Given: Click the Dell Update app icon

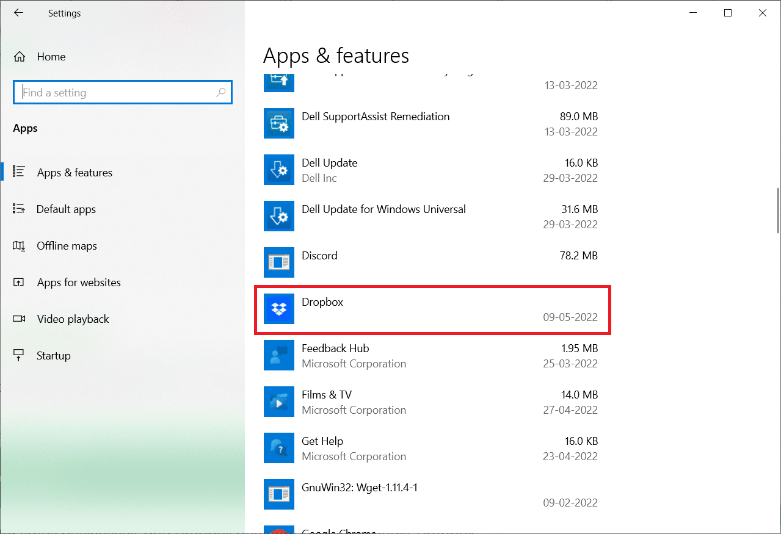Looking at the screenshot, I should pyautogui.click(x=279, y=170).
